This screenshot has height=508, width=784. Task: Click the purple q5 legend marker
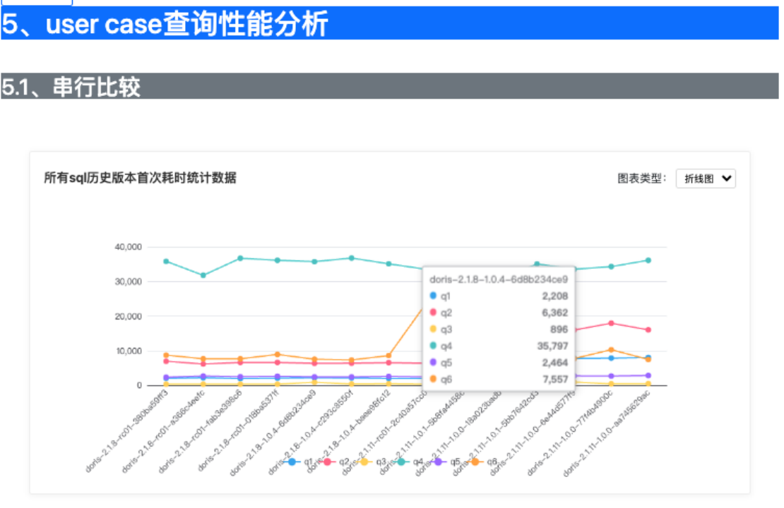(438, 461)
